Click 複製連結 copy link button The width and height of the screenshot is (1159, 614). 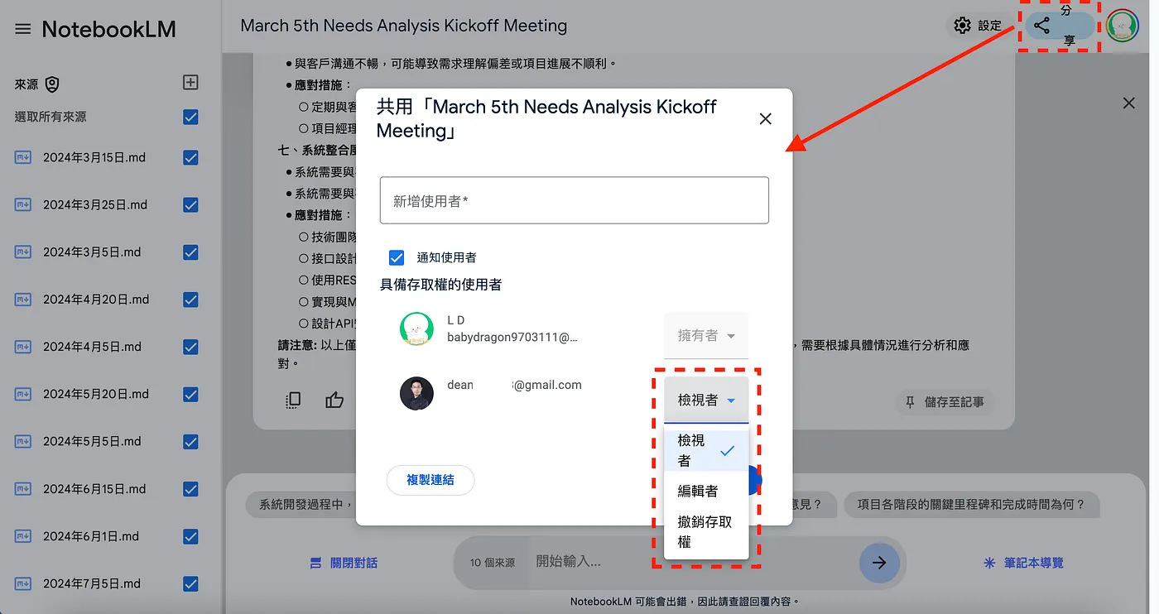(x=430, y=480)
